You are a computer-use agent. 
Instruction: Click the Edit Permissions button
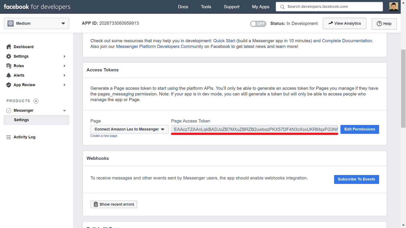coord(360,129)
